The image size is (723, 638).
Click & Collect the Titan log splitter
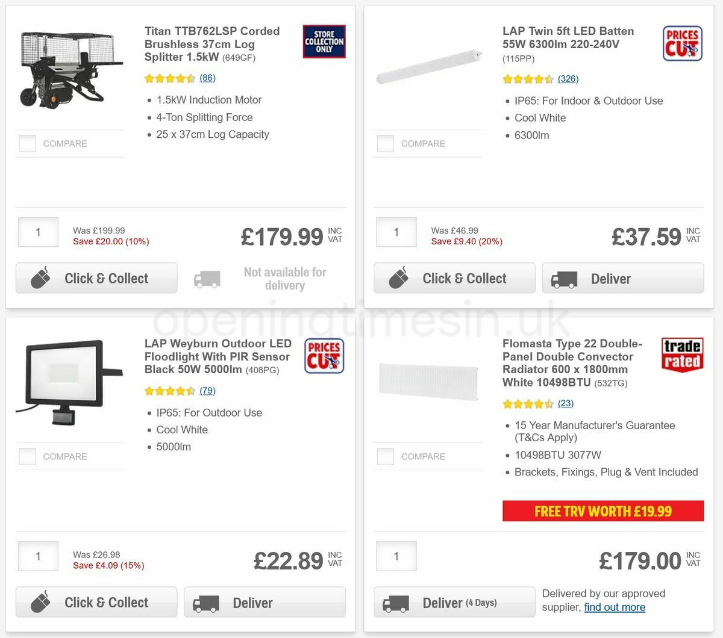96,277
